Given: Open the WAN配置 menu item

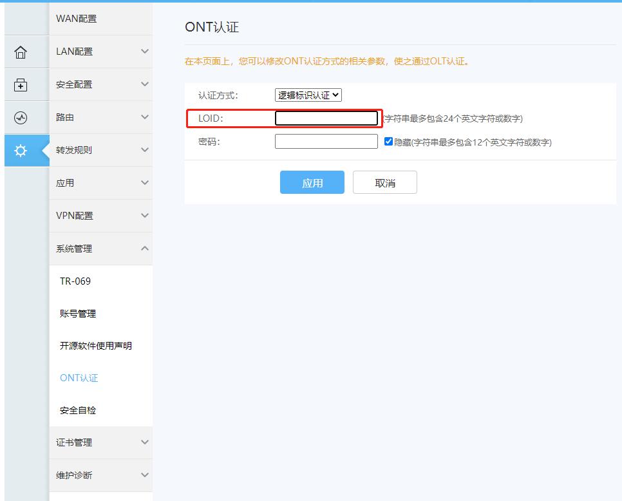Looking at the screenshot, I should pyautogui.click(x=101, y=19).
